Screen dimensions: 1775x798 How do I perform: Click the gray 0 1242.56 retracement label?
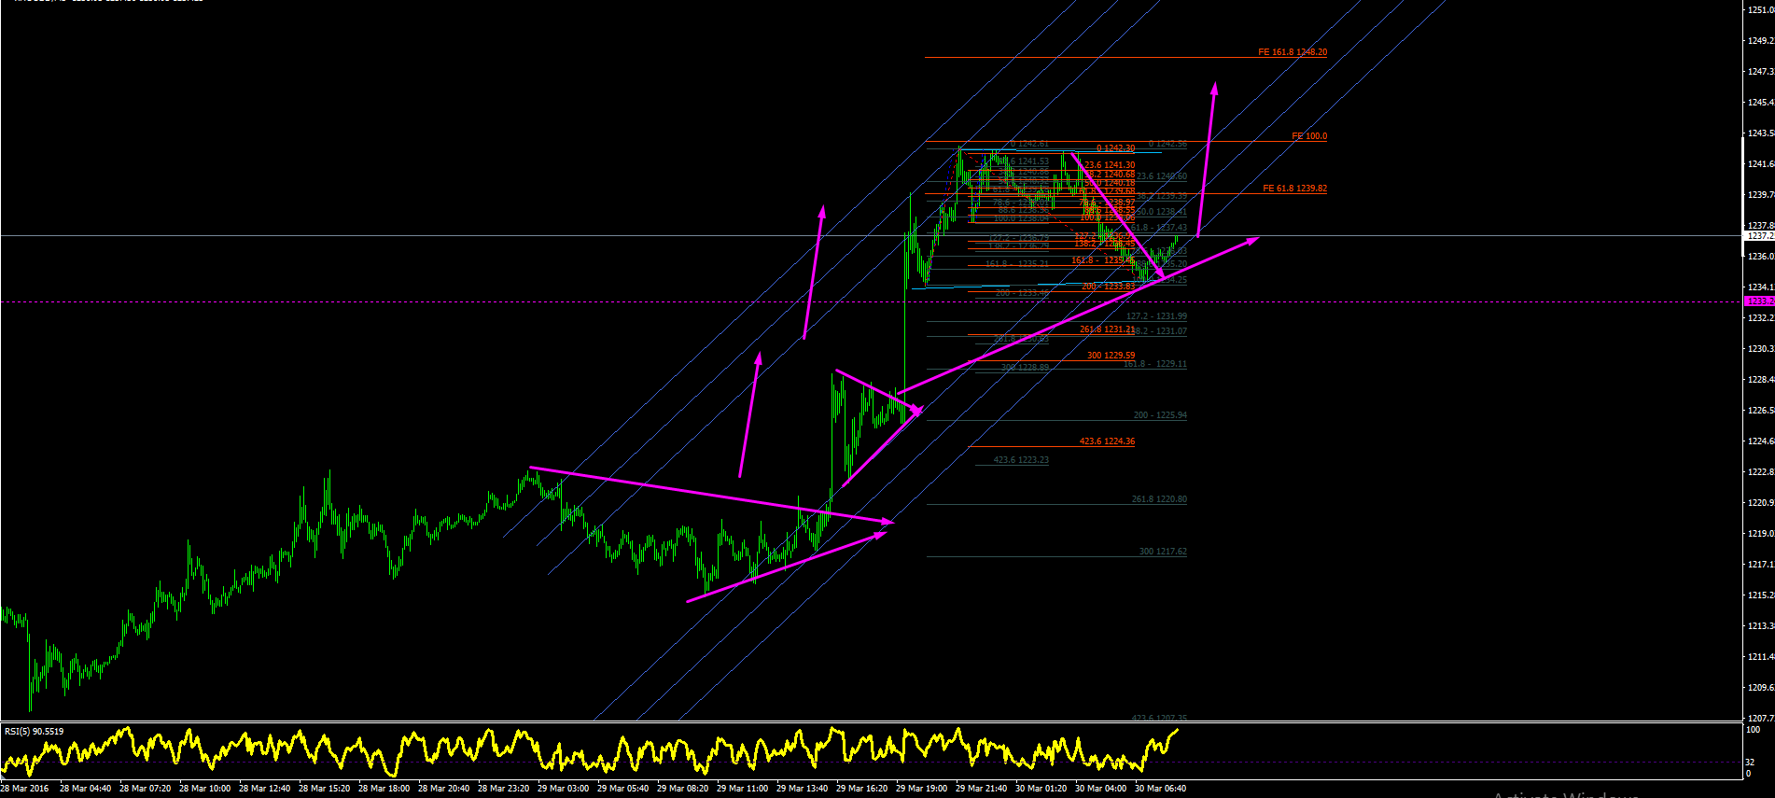1167,144
